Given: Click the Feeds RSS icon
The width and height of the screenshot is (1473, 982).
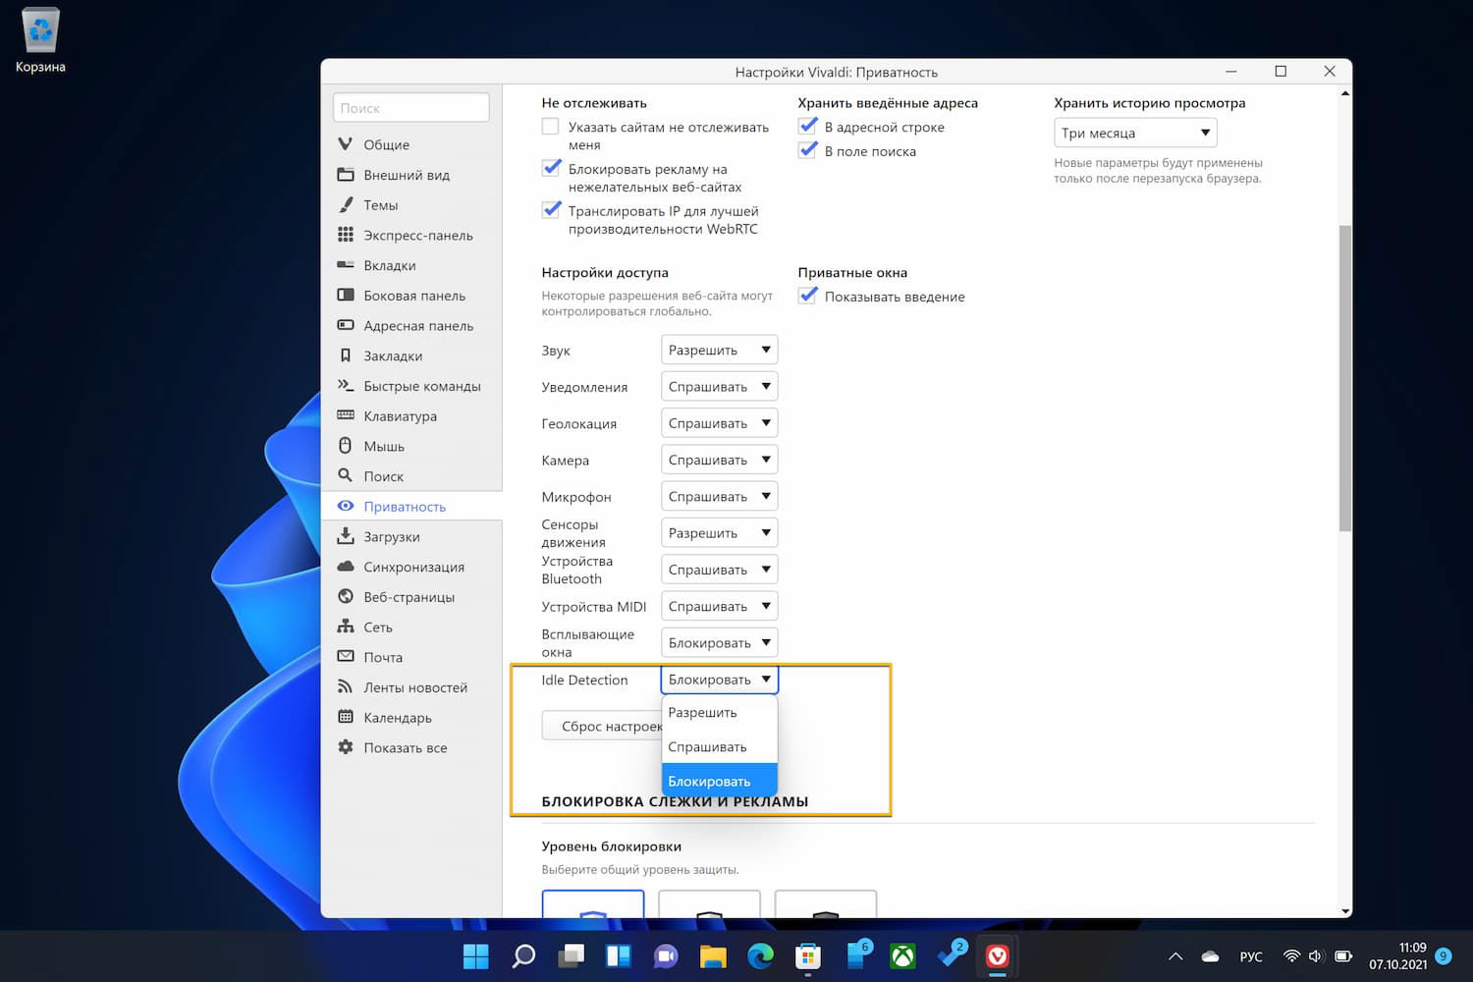Looking at the screenshot, I should point(346,687).
